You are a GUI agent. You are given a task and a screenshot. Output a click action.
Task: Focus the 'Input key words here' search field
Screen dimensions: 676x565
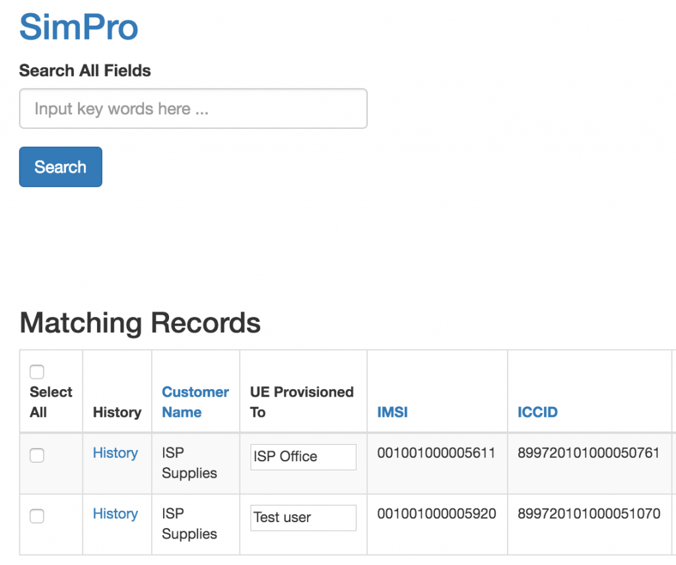pos(193,109)
